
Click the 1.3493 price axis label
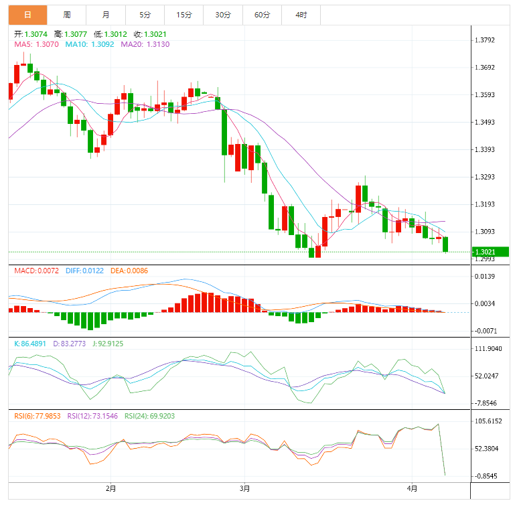(485, 123)
